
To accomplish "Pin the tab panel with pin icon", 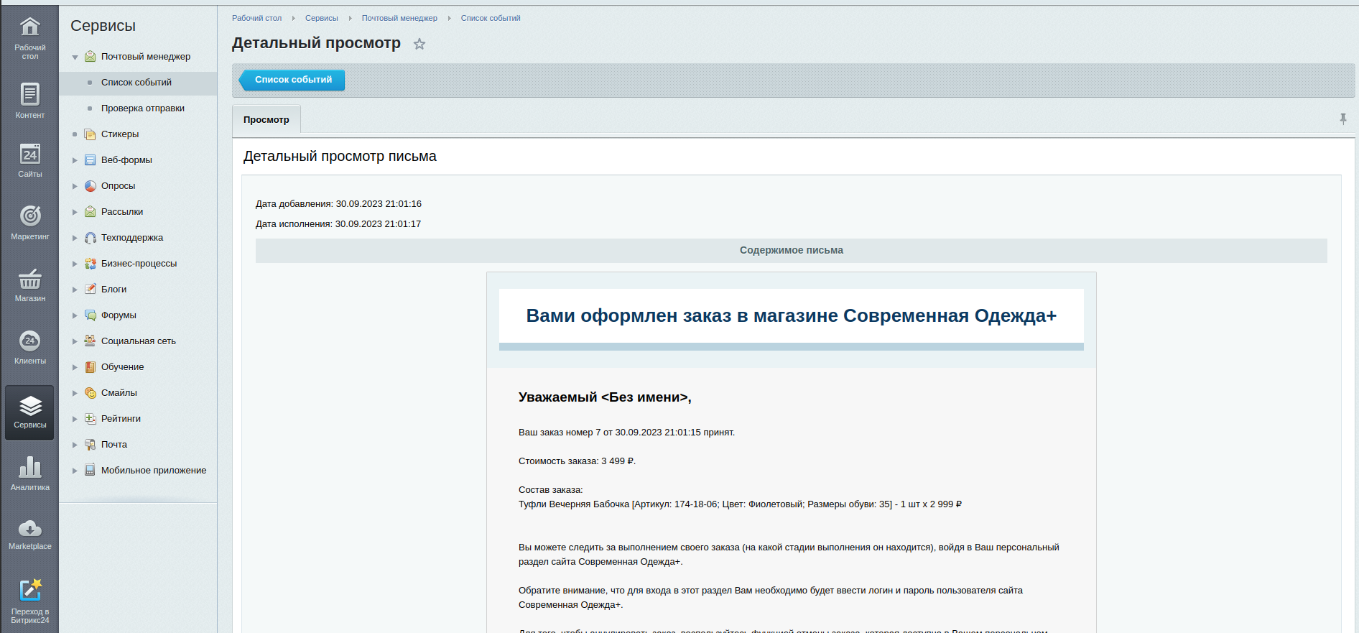I will pos(1342,119).
